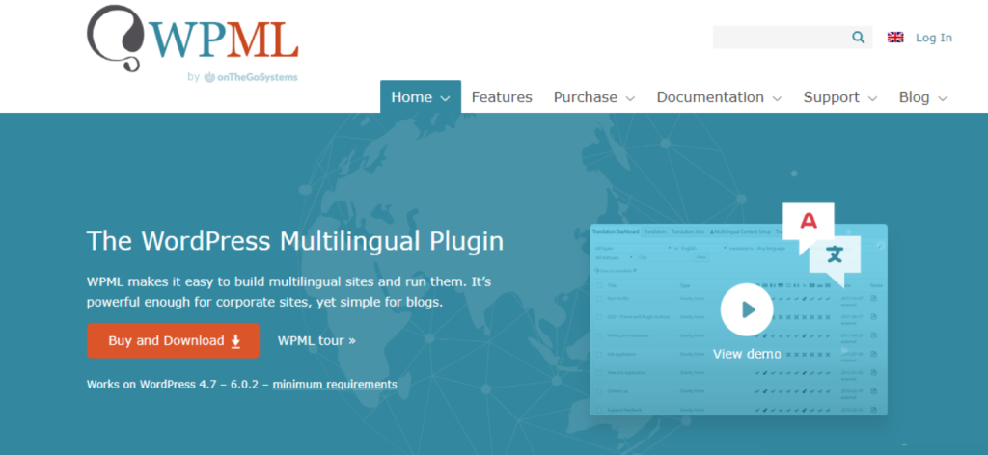Go to the Features menu item
Screen dimensions: 988x455
[x=502, y=97]
